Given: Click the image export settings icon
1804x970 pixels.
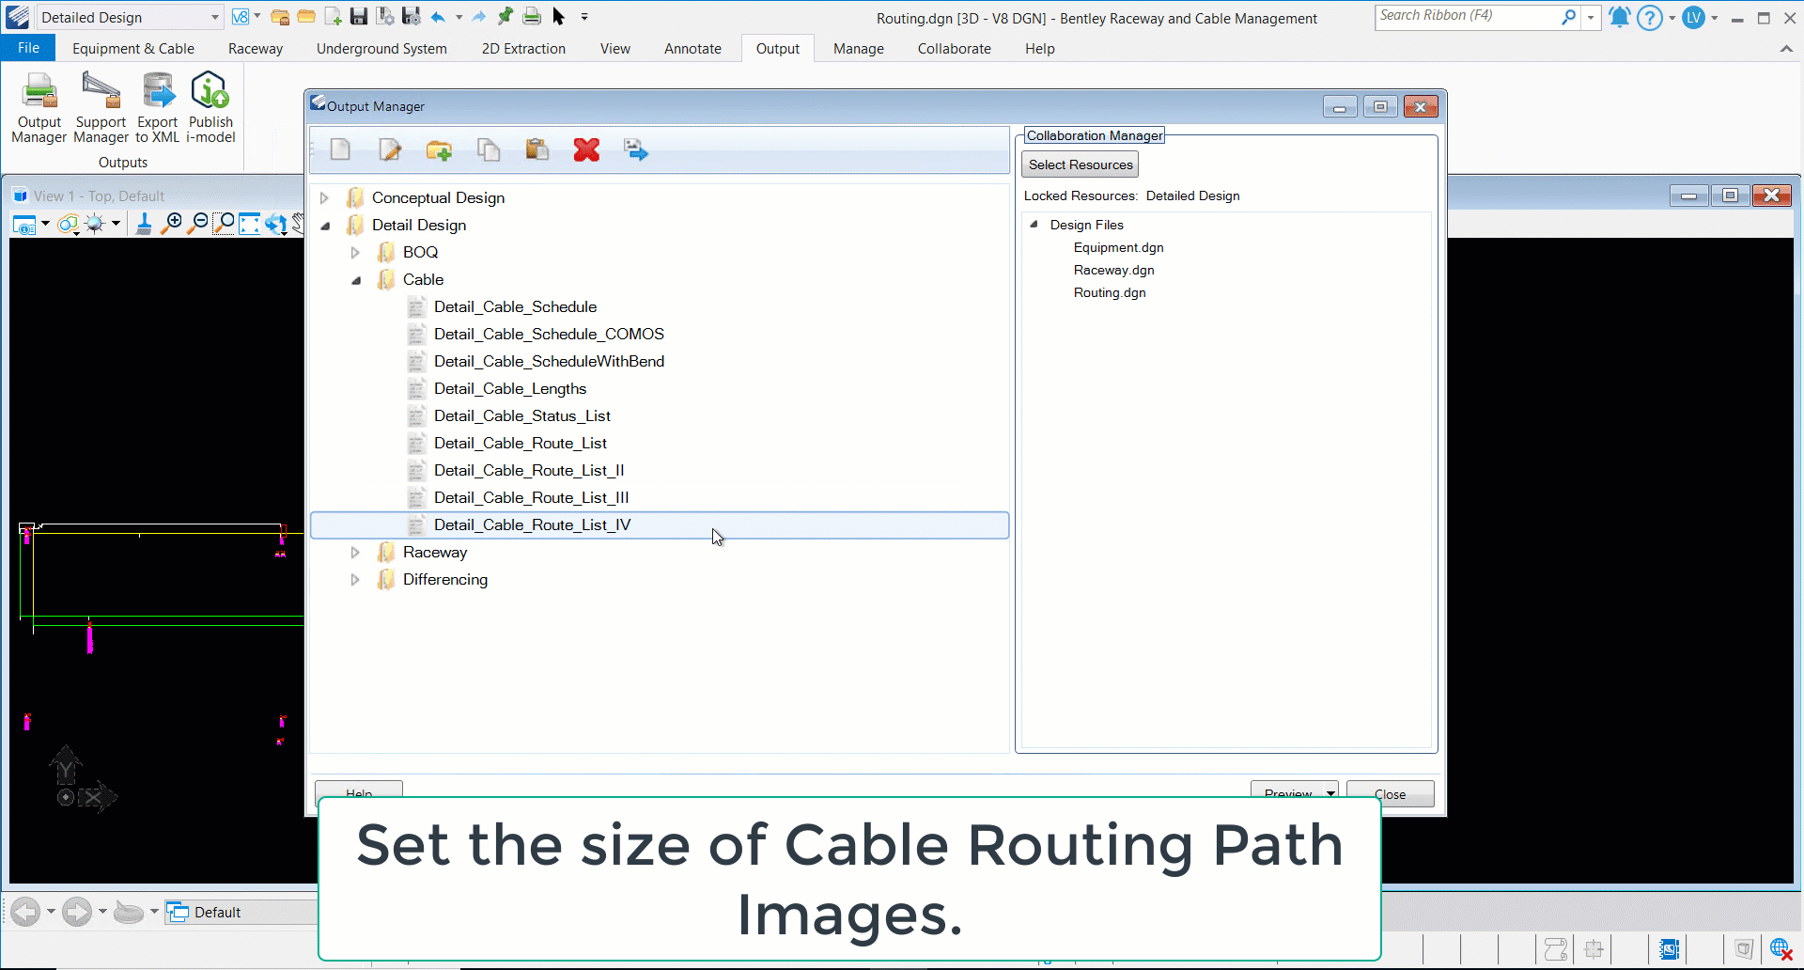Looking at the screenshot, I should (x=636, y=149).
